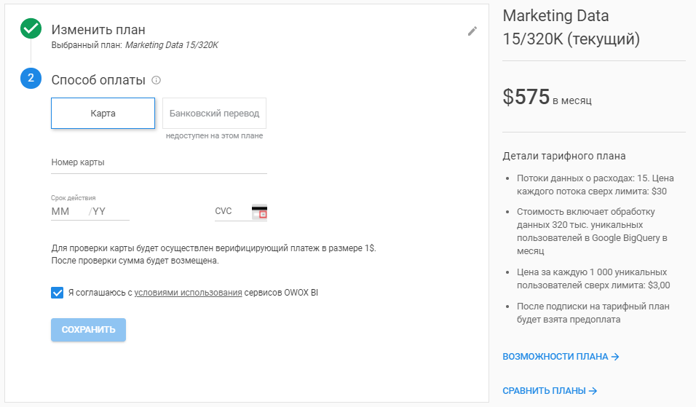Click the Срок действия label
Viewport: 696px width, 407px height.
click(x=74, y=198)
